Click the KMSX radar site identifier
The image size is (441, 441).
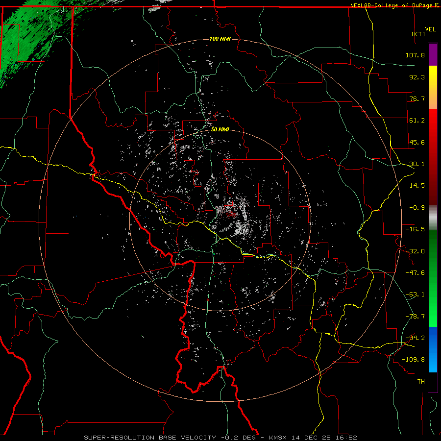278,438
